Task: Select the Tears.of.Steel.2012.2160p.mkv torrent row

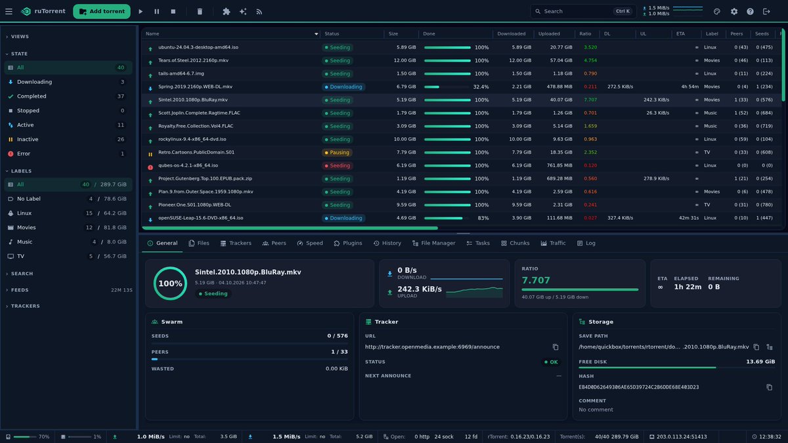Action: coord(462,60)
